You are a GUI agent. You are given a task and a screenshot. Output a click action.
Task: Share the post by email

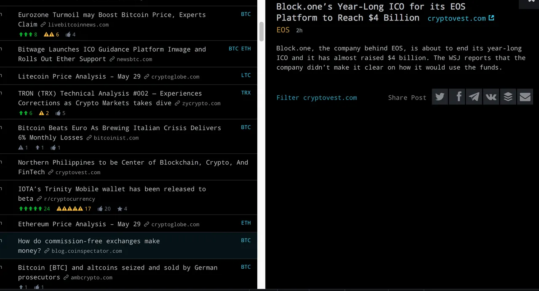[525, 97]
